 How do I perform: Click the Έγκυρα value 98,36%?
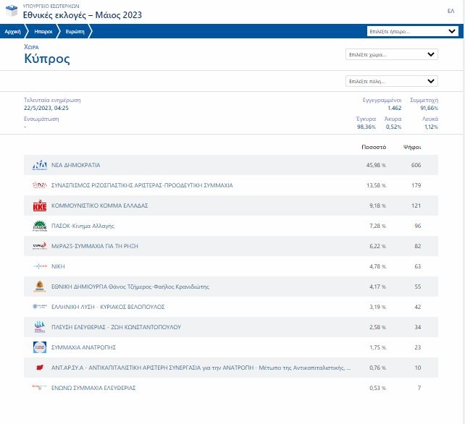click(366, 127)
